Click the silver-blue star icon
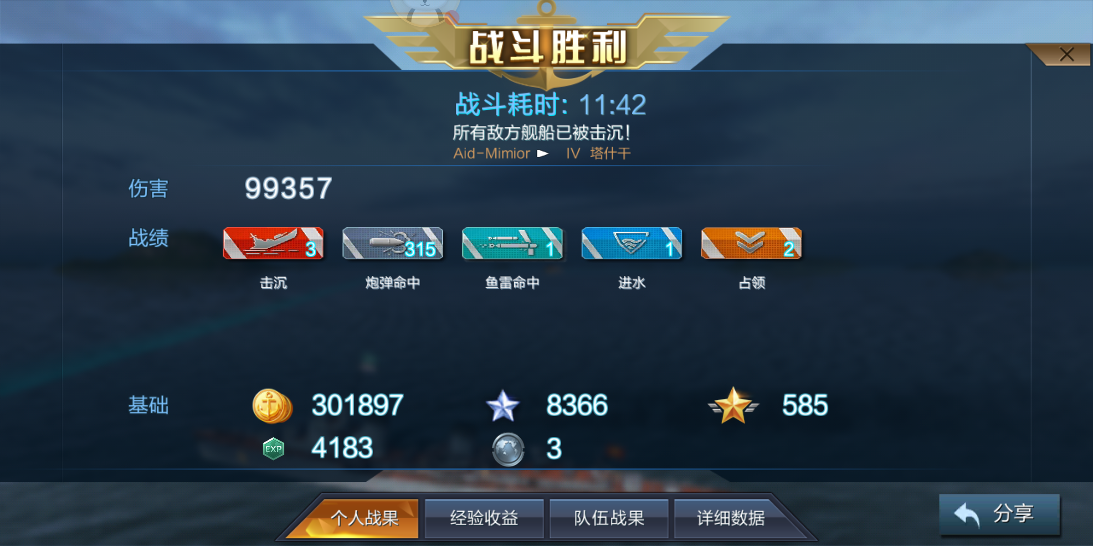Viewport: 1093px width, 546px height. tap(502, 405)
